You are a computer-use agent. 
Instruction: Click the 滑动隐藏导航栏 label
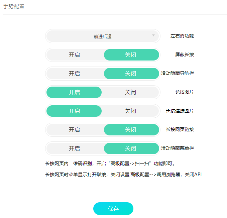[x=178, y=73]
